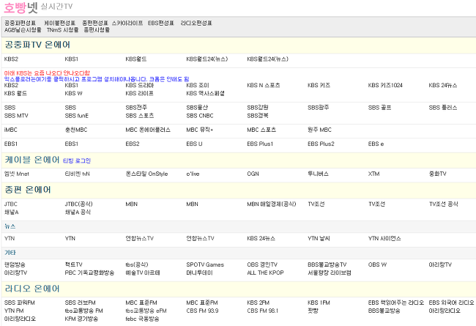
Task: Open the SBS광주 channel
Action: tap(318, 108)
